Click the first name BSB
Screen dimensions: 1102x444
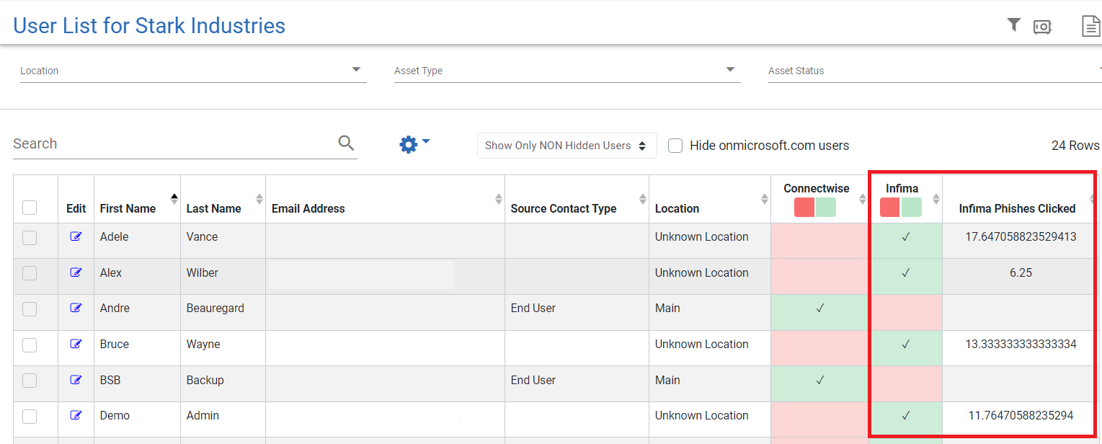(x=110, y=380)
